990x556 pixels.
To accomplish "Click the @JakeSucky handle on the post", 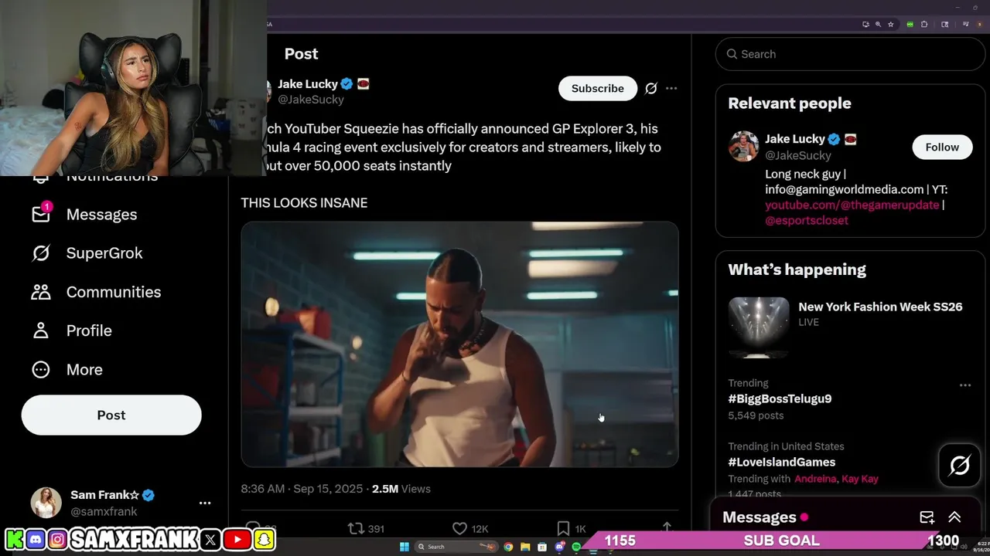I will 311,100.
